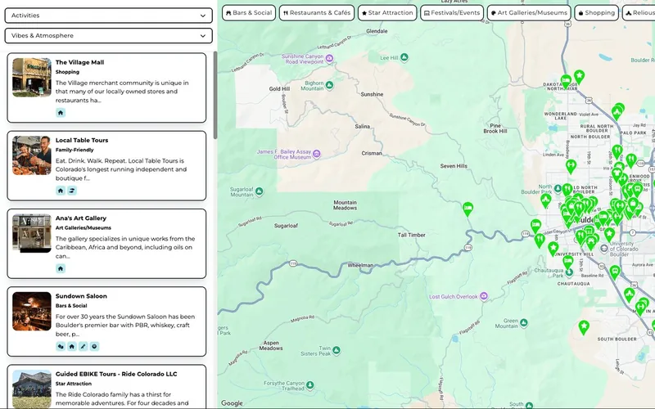This screenshot has height=409, width=655.
Task: Click the second tag icon on Local Table Tours card
Action: point(72,191)
